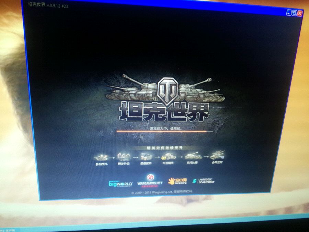Image resolution: width=309 pixels, height=232 pixels.
Task: Click the 参加战斗 label
Action: pyautogui.click(x=102, y=164)
